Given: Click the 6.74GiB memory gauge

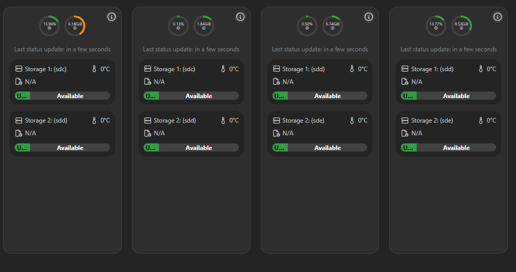Looking at the screenshot, I should tap(333, 26).
